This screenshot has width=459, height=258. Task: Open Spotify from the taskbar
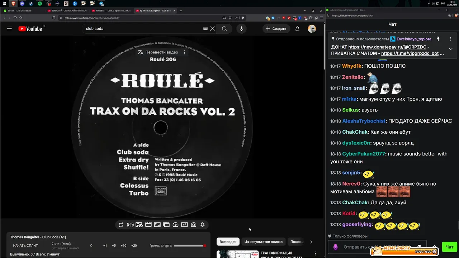[40, 3]
